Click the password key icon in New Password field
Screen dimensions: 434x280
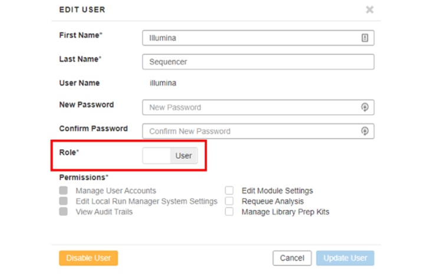click(x=365, y=107)
